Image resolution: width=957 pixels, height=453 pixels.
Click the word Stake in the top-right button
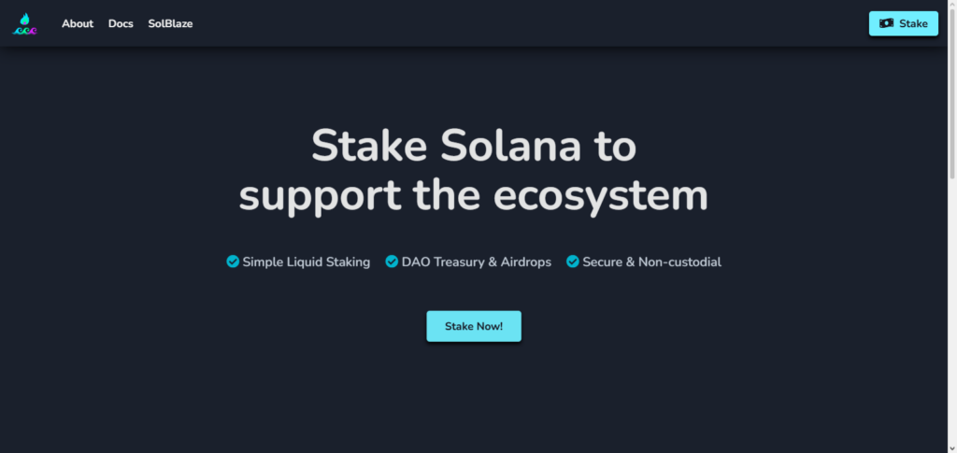click(x=913, y=23)
